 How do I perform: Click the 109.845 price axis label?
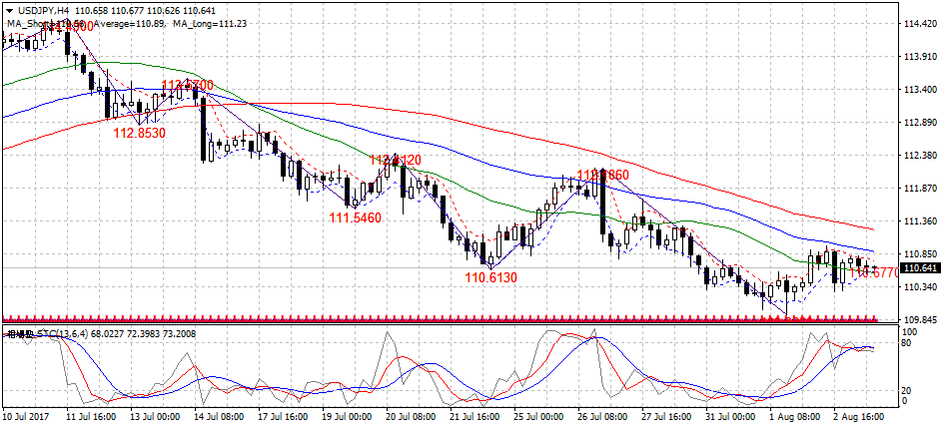918,320
